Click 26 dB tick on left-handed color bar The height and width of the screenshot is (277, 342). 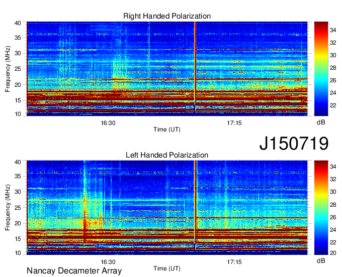(333, 217)
